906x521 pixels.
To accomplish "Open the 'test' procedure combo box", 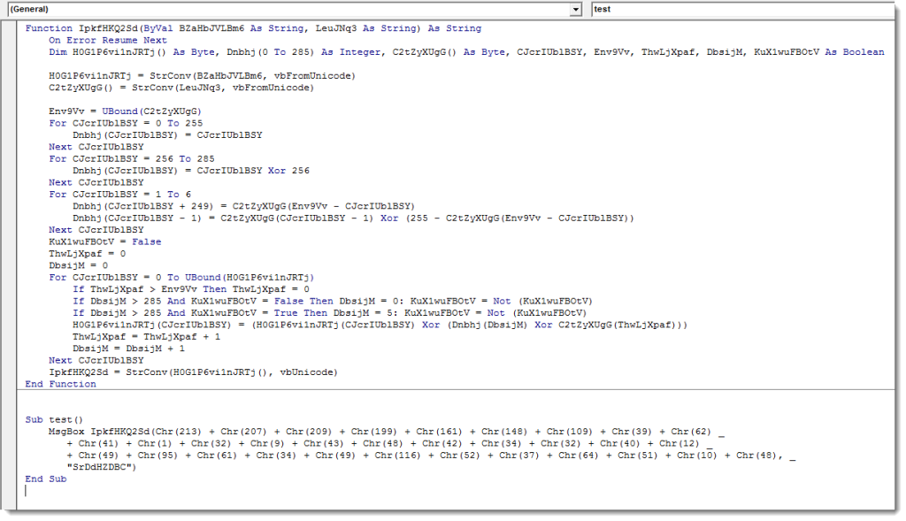I will tap(743, 9).
